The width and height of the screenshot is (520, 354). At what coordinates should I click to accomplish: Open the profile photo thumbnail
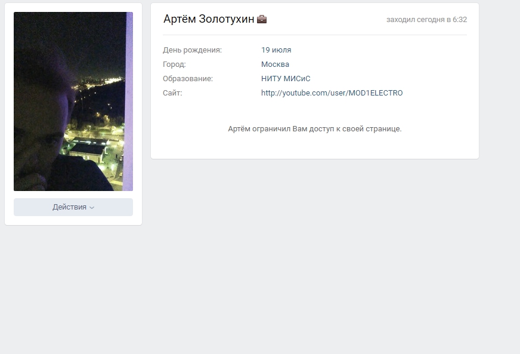pyautogui.click(x=73, y=101)
